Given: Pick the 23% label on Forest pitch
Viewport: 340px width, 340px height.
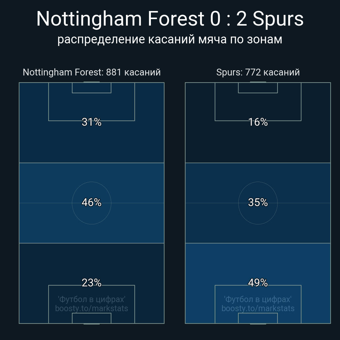Looking at the screenshot, I should (x=92, y=283).
